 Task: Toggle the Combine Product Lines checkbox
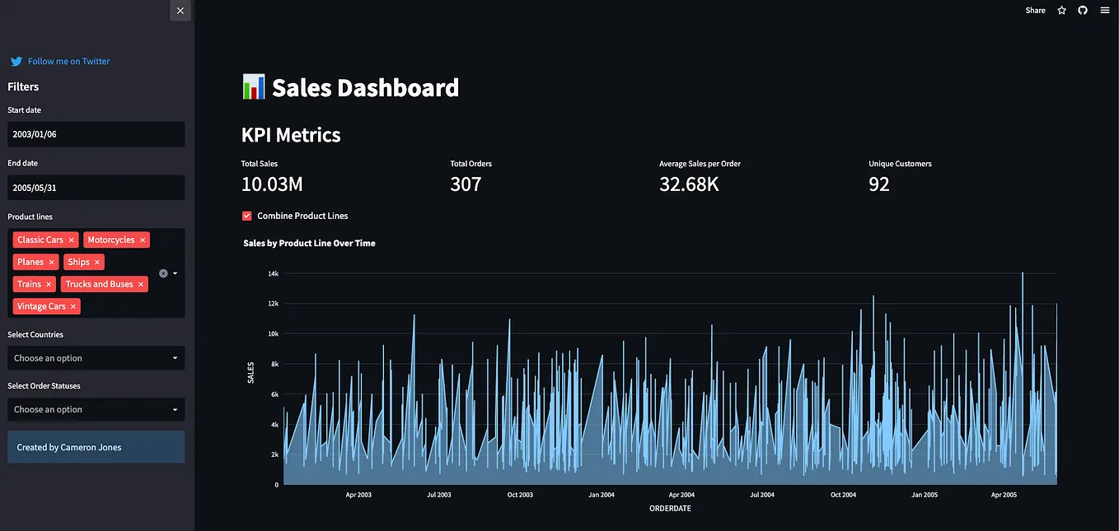click(246, 215)
